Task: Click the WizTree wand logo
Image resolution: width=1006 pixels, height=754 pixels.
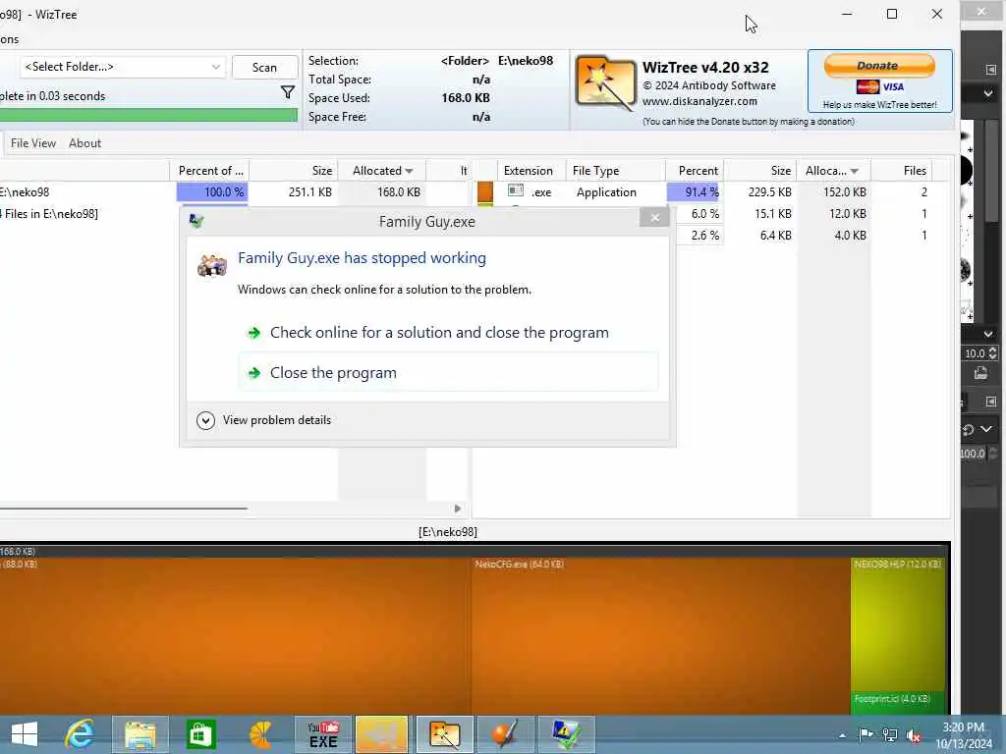Action: pyautogui.click(x=605, y=84)
